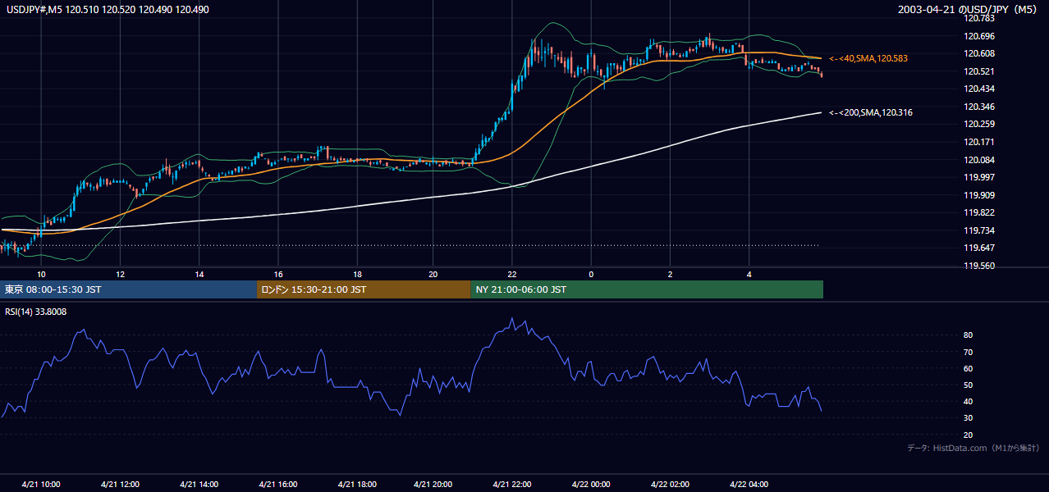Viewport: 1049px width, 492px height.
Task: Click the RSI scale value 40
Action: (969, 401)
